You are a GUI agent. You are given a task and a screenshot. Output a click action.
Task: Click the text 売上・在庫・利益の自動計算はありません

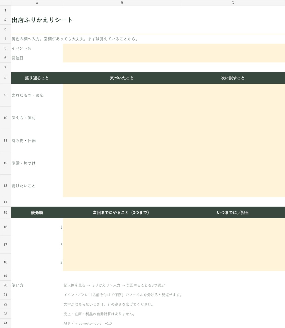100,314
